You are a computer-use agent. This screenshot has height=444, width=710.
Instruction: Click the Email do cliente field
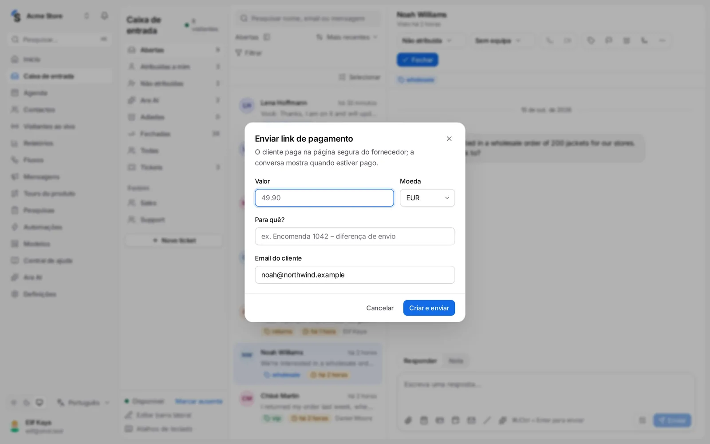tap(355, 275)
